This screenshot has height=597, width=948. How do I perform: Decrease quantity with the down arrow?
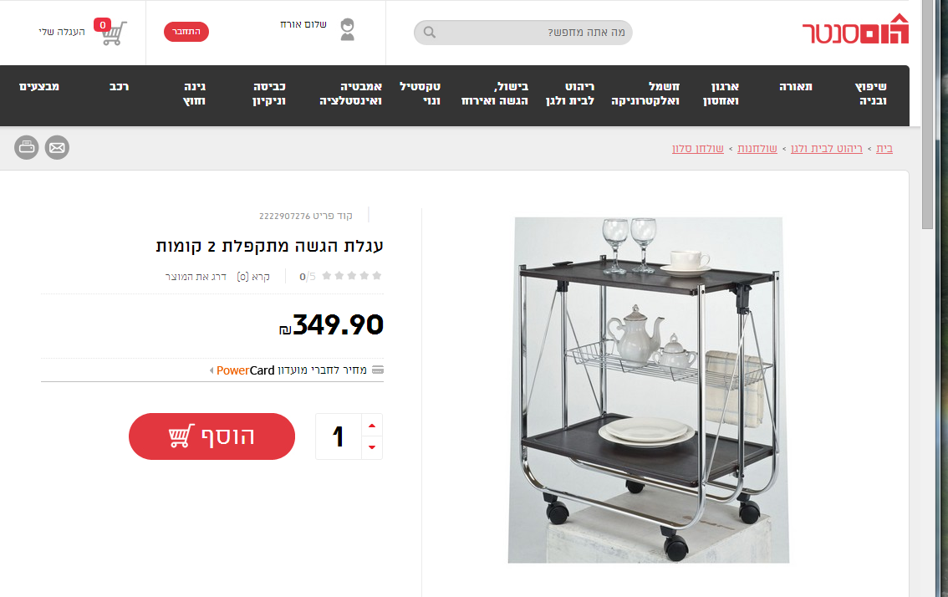pos(372,447)
